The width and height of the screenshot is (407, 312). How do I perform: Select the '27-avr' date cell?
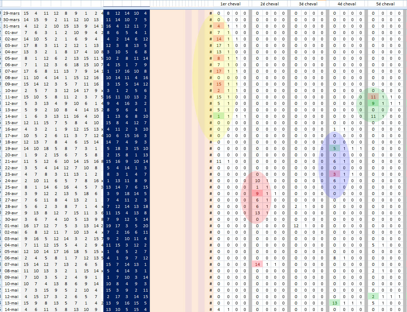pyautogui.click(x=11, y=200)
